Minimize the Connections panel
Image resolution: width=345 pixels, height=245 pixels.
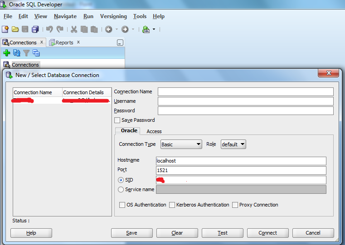pyautogui.click(x=120, y=43)
